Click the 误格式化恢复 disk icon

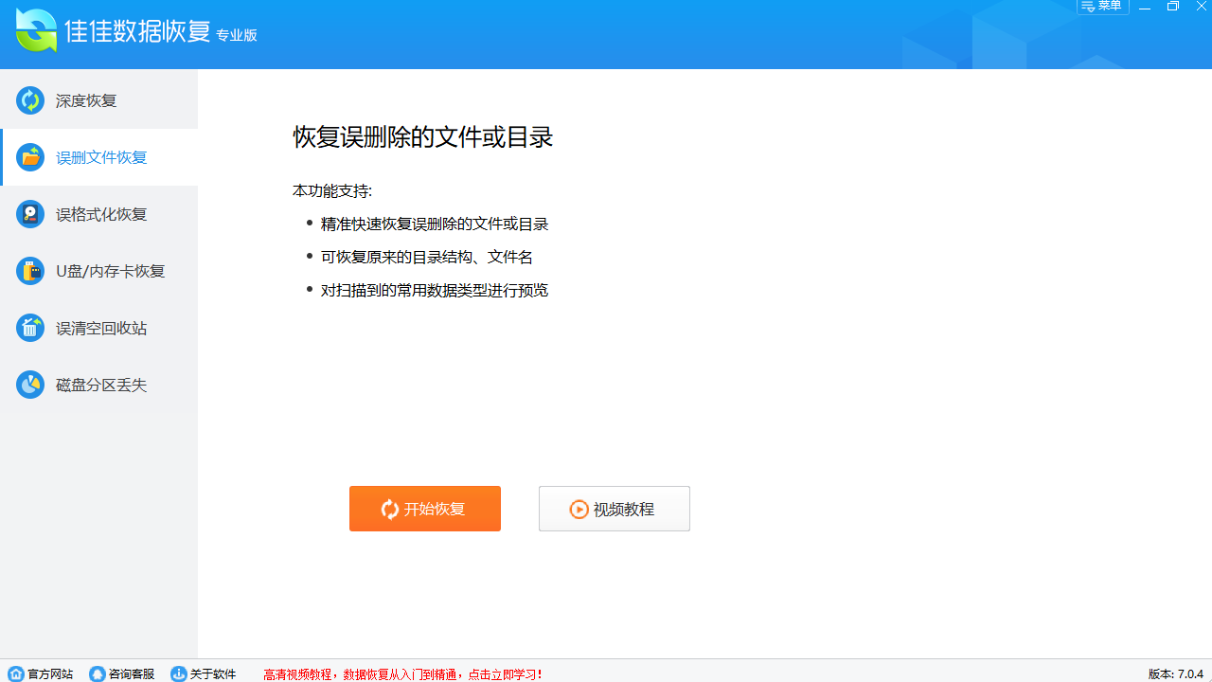tap(30, 214)
